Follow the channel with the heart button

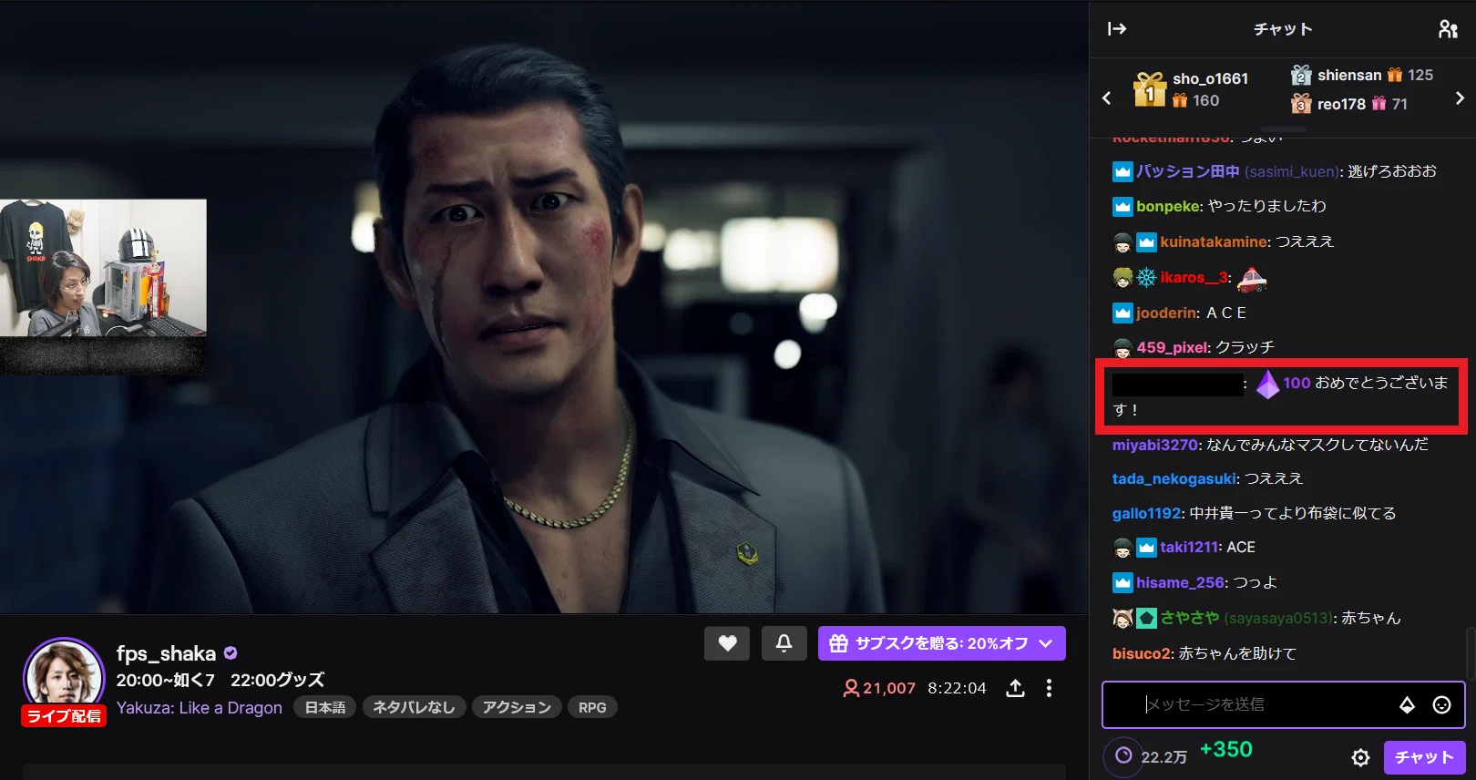pos(727,643)
